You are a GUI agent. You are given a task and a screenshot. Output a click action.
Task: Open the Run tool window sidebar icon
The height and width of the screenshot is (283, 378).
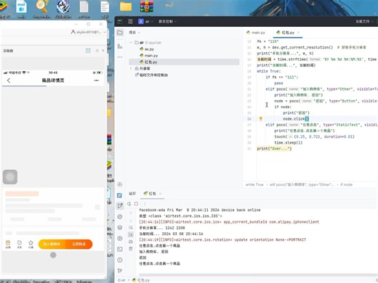120,206
